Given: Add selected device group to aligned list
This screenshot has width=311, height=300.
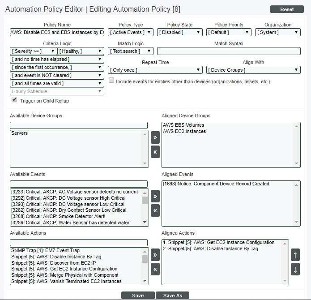Looking at the screenshot, I should [x=155, y=137].
